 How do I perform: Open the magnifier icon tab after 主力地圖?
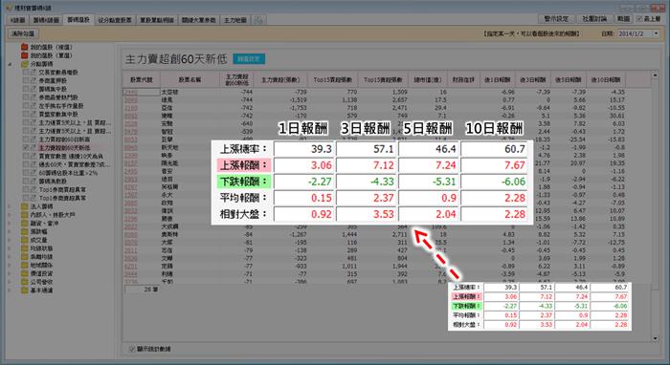click(x=258, y=20)
